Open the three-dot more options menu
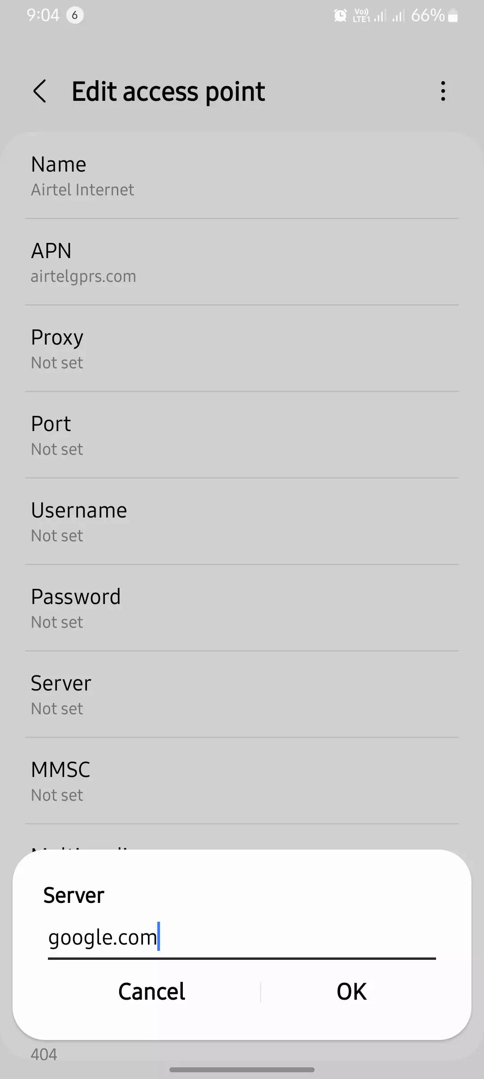Viewport: 484px width, 1079px height. pyautogui.click(x=443, y=91)
